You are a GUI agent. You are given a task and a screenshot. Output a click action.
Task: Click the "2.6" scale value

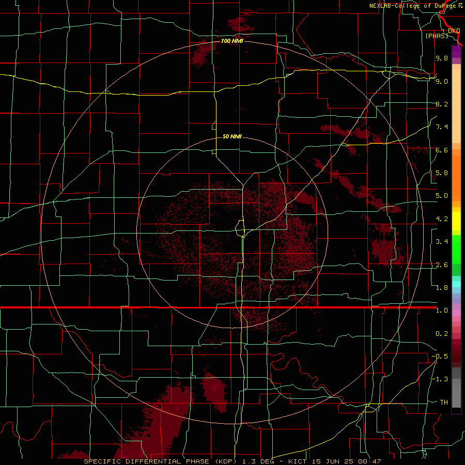pos(442,265)
